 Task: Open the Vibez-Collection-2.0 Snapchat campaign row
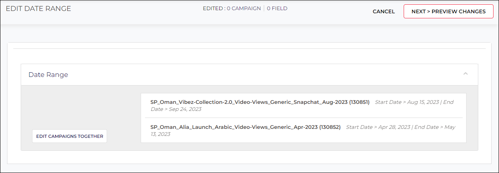pos(259,102)
